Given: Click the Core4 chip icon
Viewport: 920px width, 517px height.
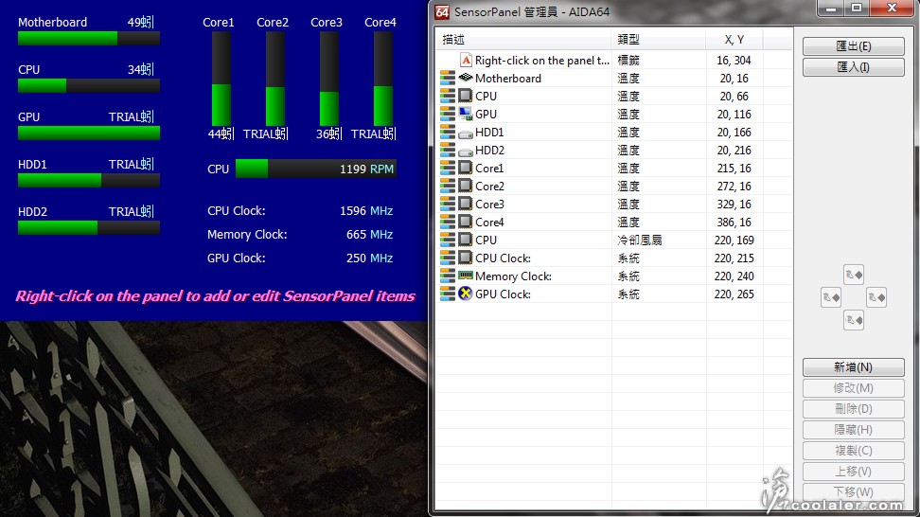Looking at the screenshot, I should (466, 222).
